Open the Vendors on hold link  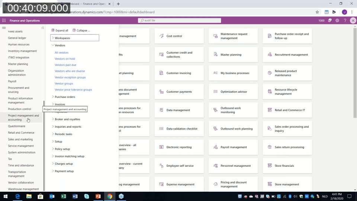[65, 59]
